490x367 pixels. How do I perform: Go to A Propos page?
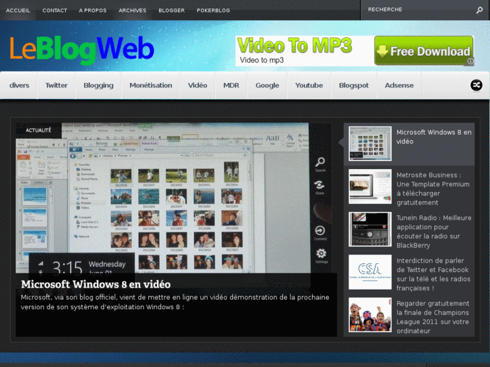coord(92,10)
